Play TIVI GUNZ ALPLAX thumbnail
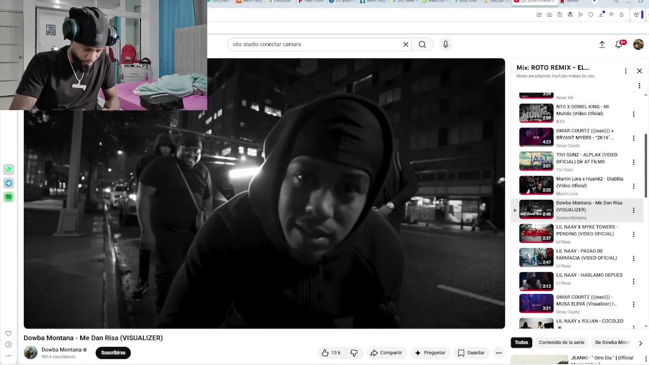 536,161
